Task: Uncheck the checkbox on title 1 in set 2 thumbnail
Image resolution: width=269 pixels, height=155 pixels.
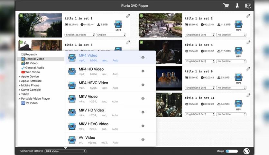Action: coord(141,15)
